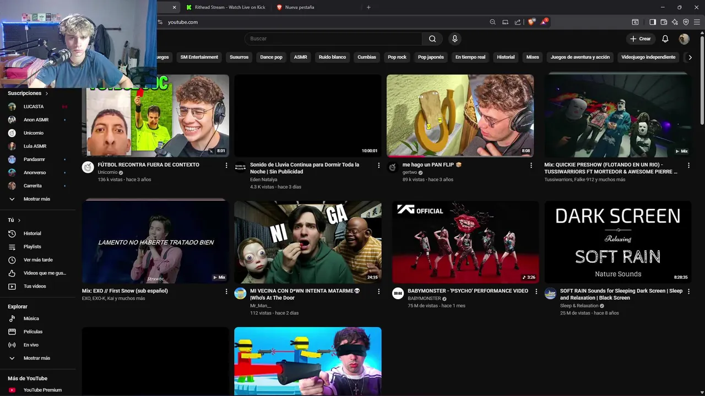Open the Brave VPN shield icon
Image resolution: width=705 pixels, height=396 pixels.
686,22
